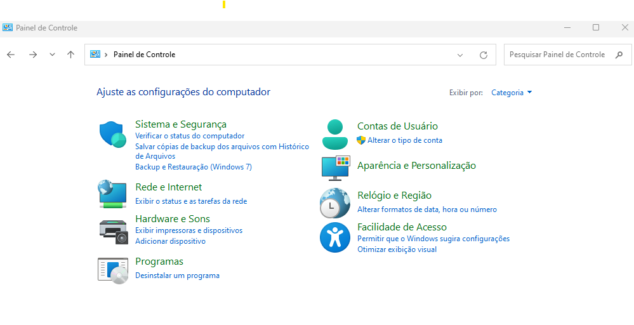Screen dimensions: 634x325
Task: Open the address bar history dropdown
Action: [460, 55]
